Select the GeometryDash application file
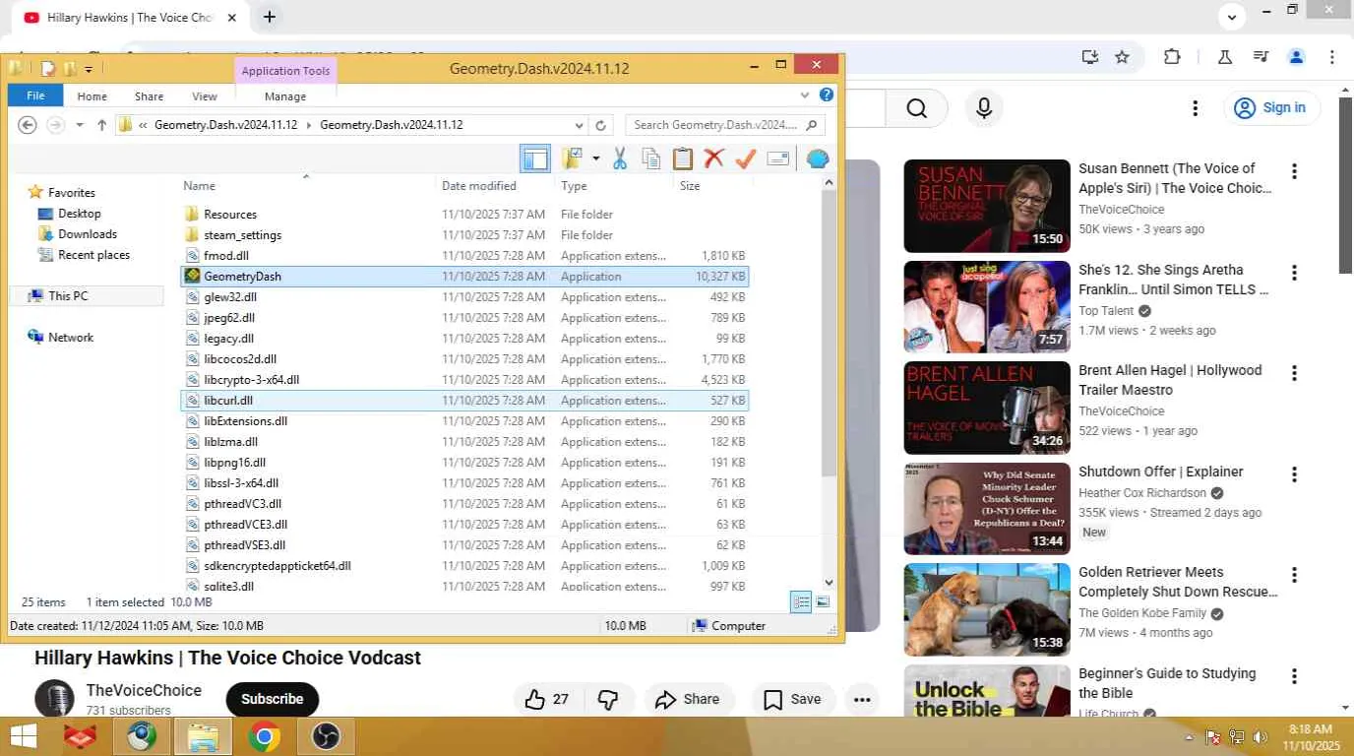Viewport: 1354px width, 756px height. [464, 277]
